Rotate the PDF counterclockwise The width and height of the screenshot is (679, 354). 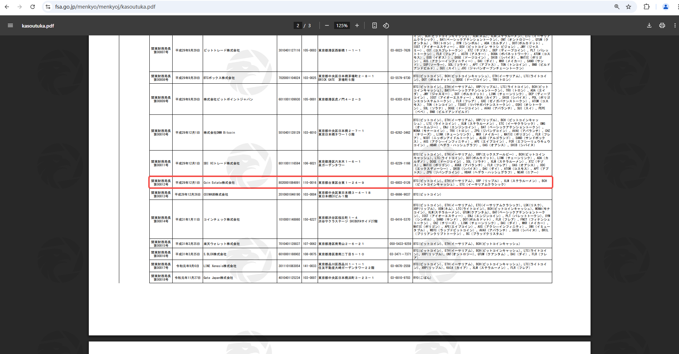click(386, 25)
